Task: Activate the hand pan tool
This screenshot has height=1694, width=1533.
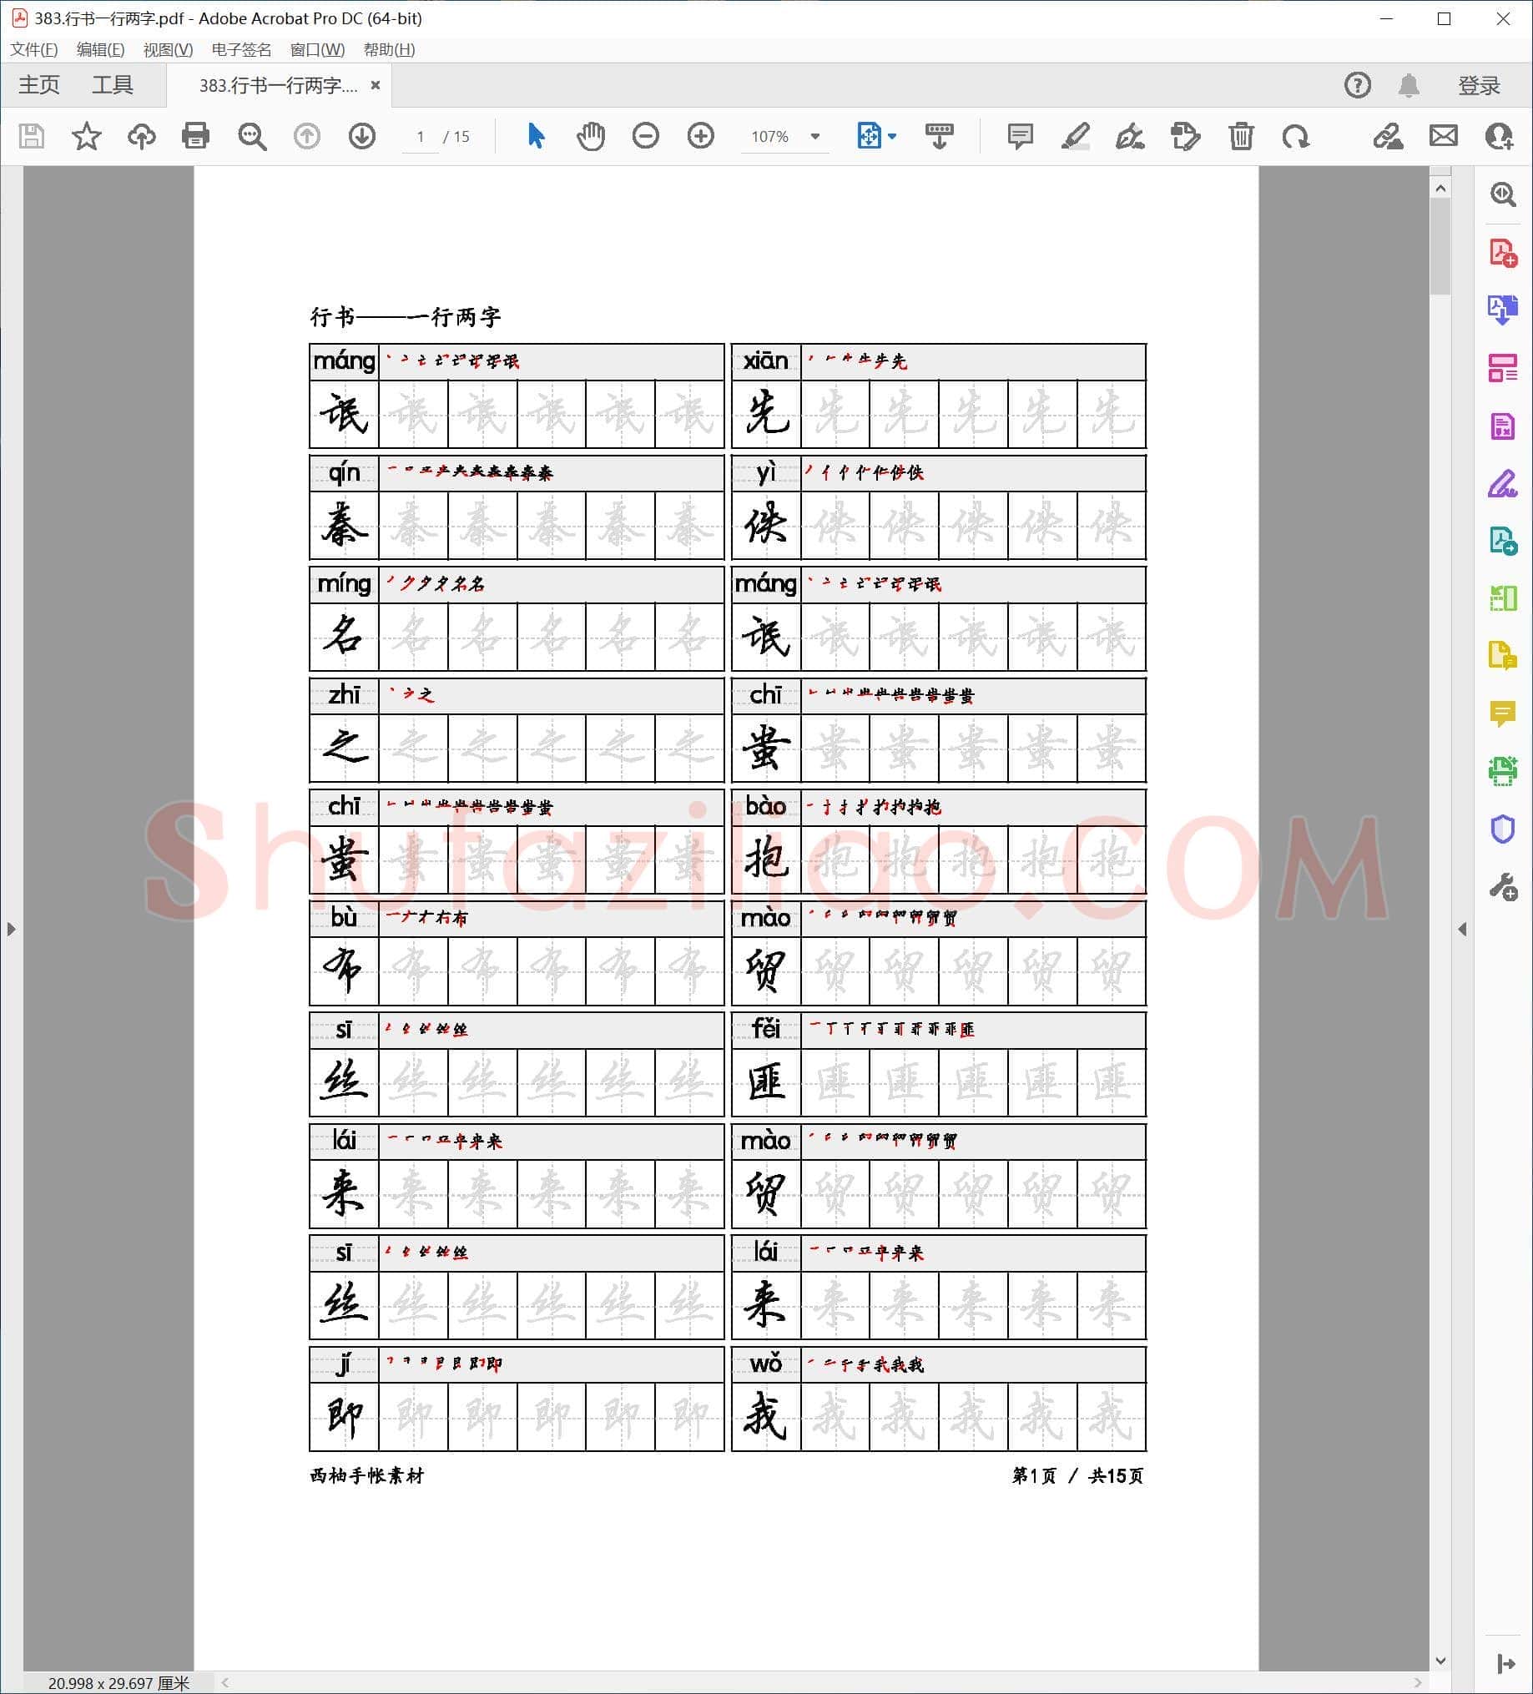Action: coord(591,136)
